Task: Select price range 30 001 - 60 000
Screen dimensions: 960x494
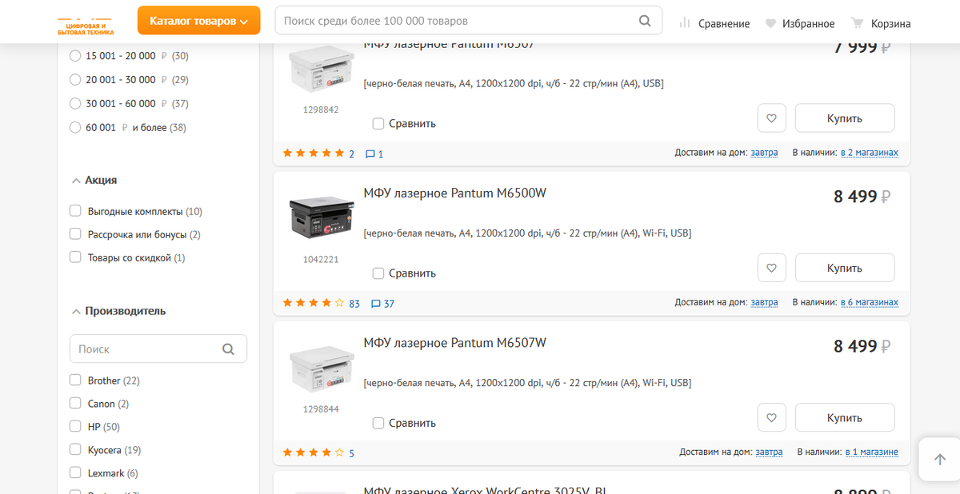Action: click(x=75, y=103)
